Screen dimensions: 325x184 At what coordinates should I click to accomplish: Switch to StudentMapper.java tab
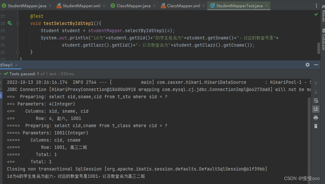tap(27, 6)
